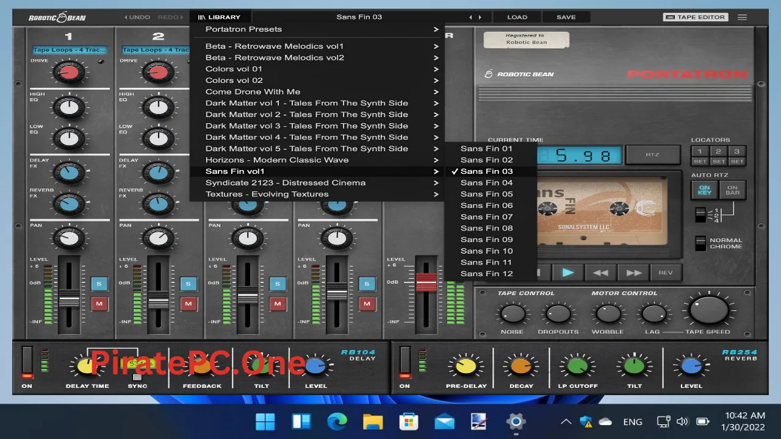Select preset Sans Fin 01
This screenshot has width=781, height=439.
(491, 149)
